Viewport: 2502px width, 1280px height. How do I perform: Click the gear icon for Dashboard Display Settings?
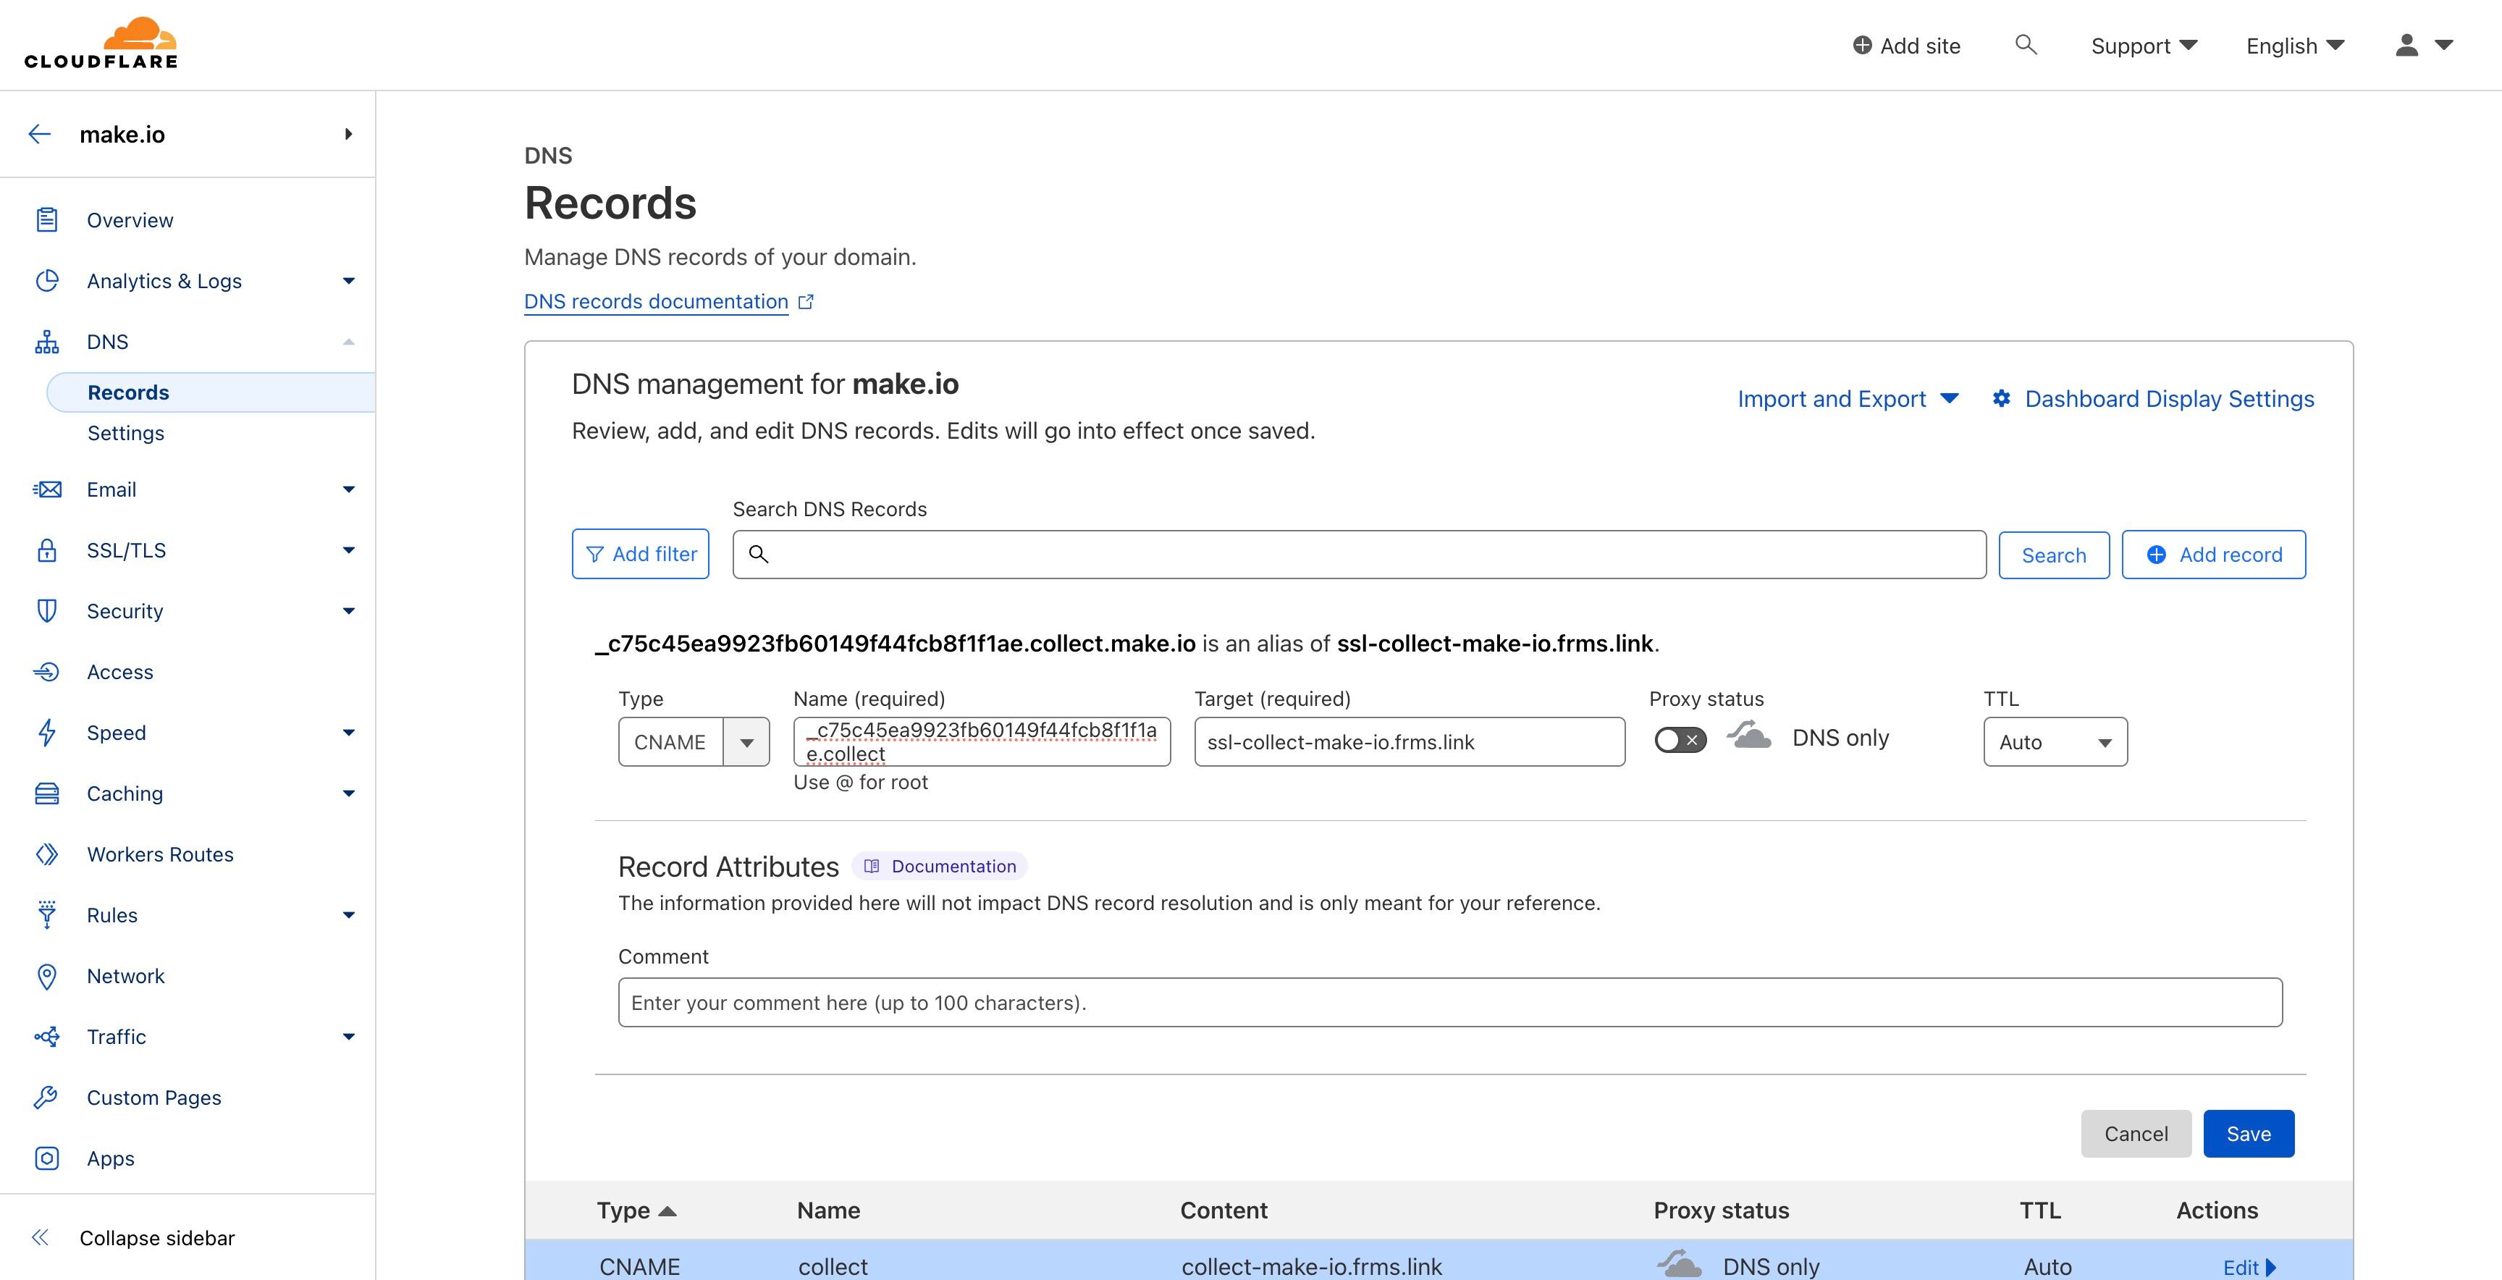pos(2002,398)
